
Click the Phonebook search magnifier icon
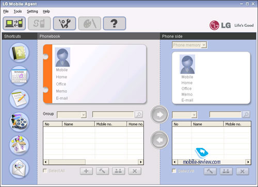coord(139,114)
